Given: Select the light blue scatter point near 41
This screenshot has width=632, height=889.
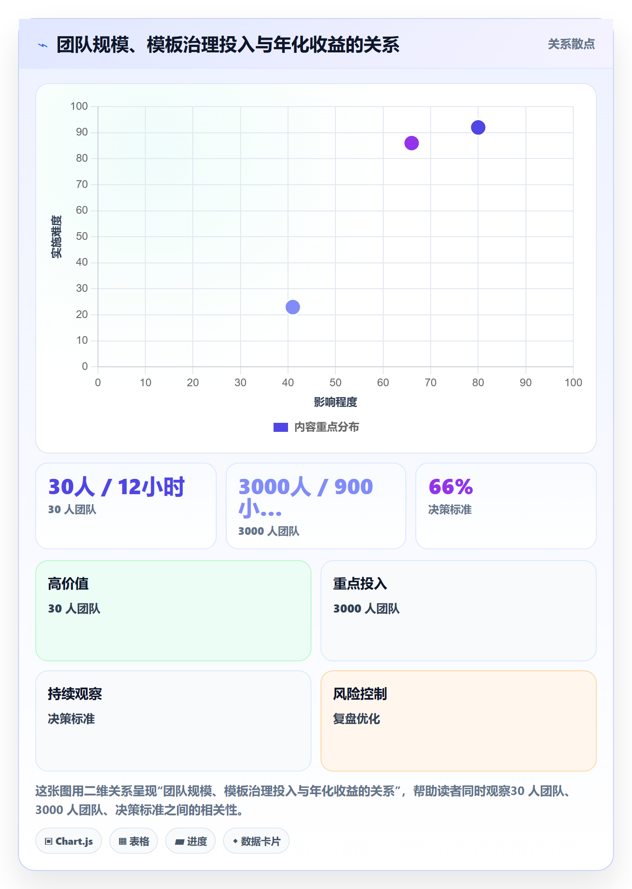Looking at the screenshot, I should click(x=293, y=307).
